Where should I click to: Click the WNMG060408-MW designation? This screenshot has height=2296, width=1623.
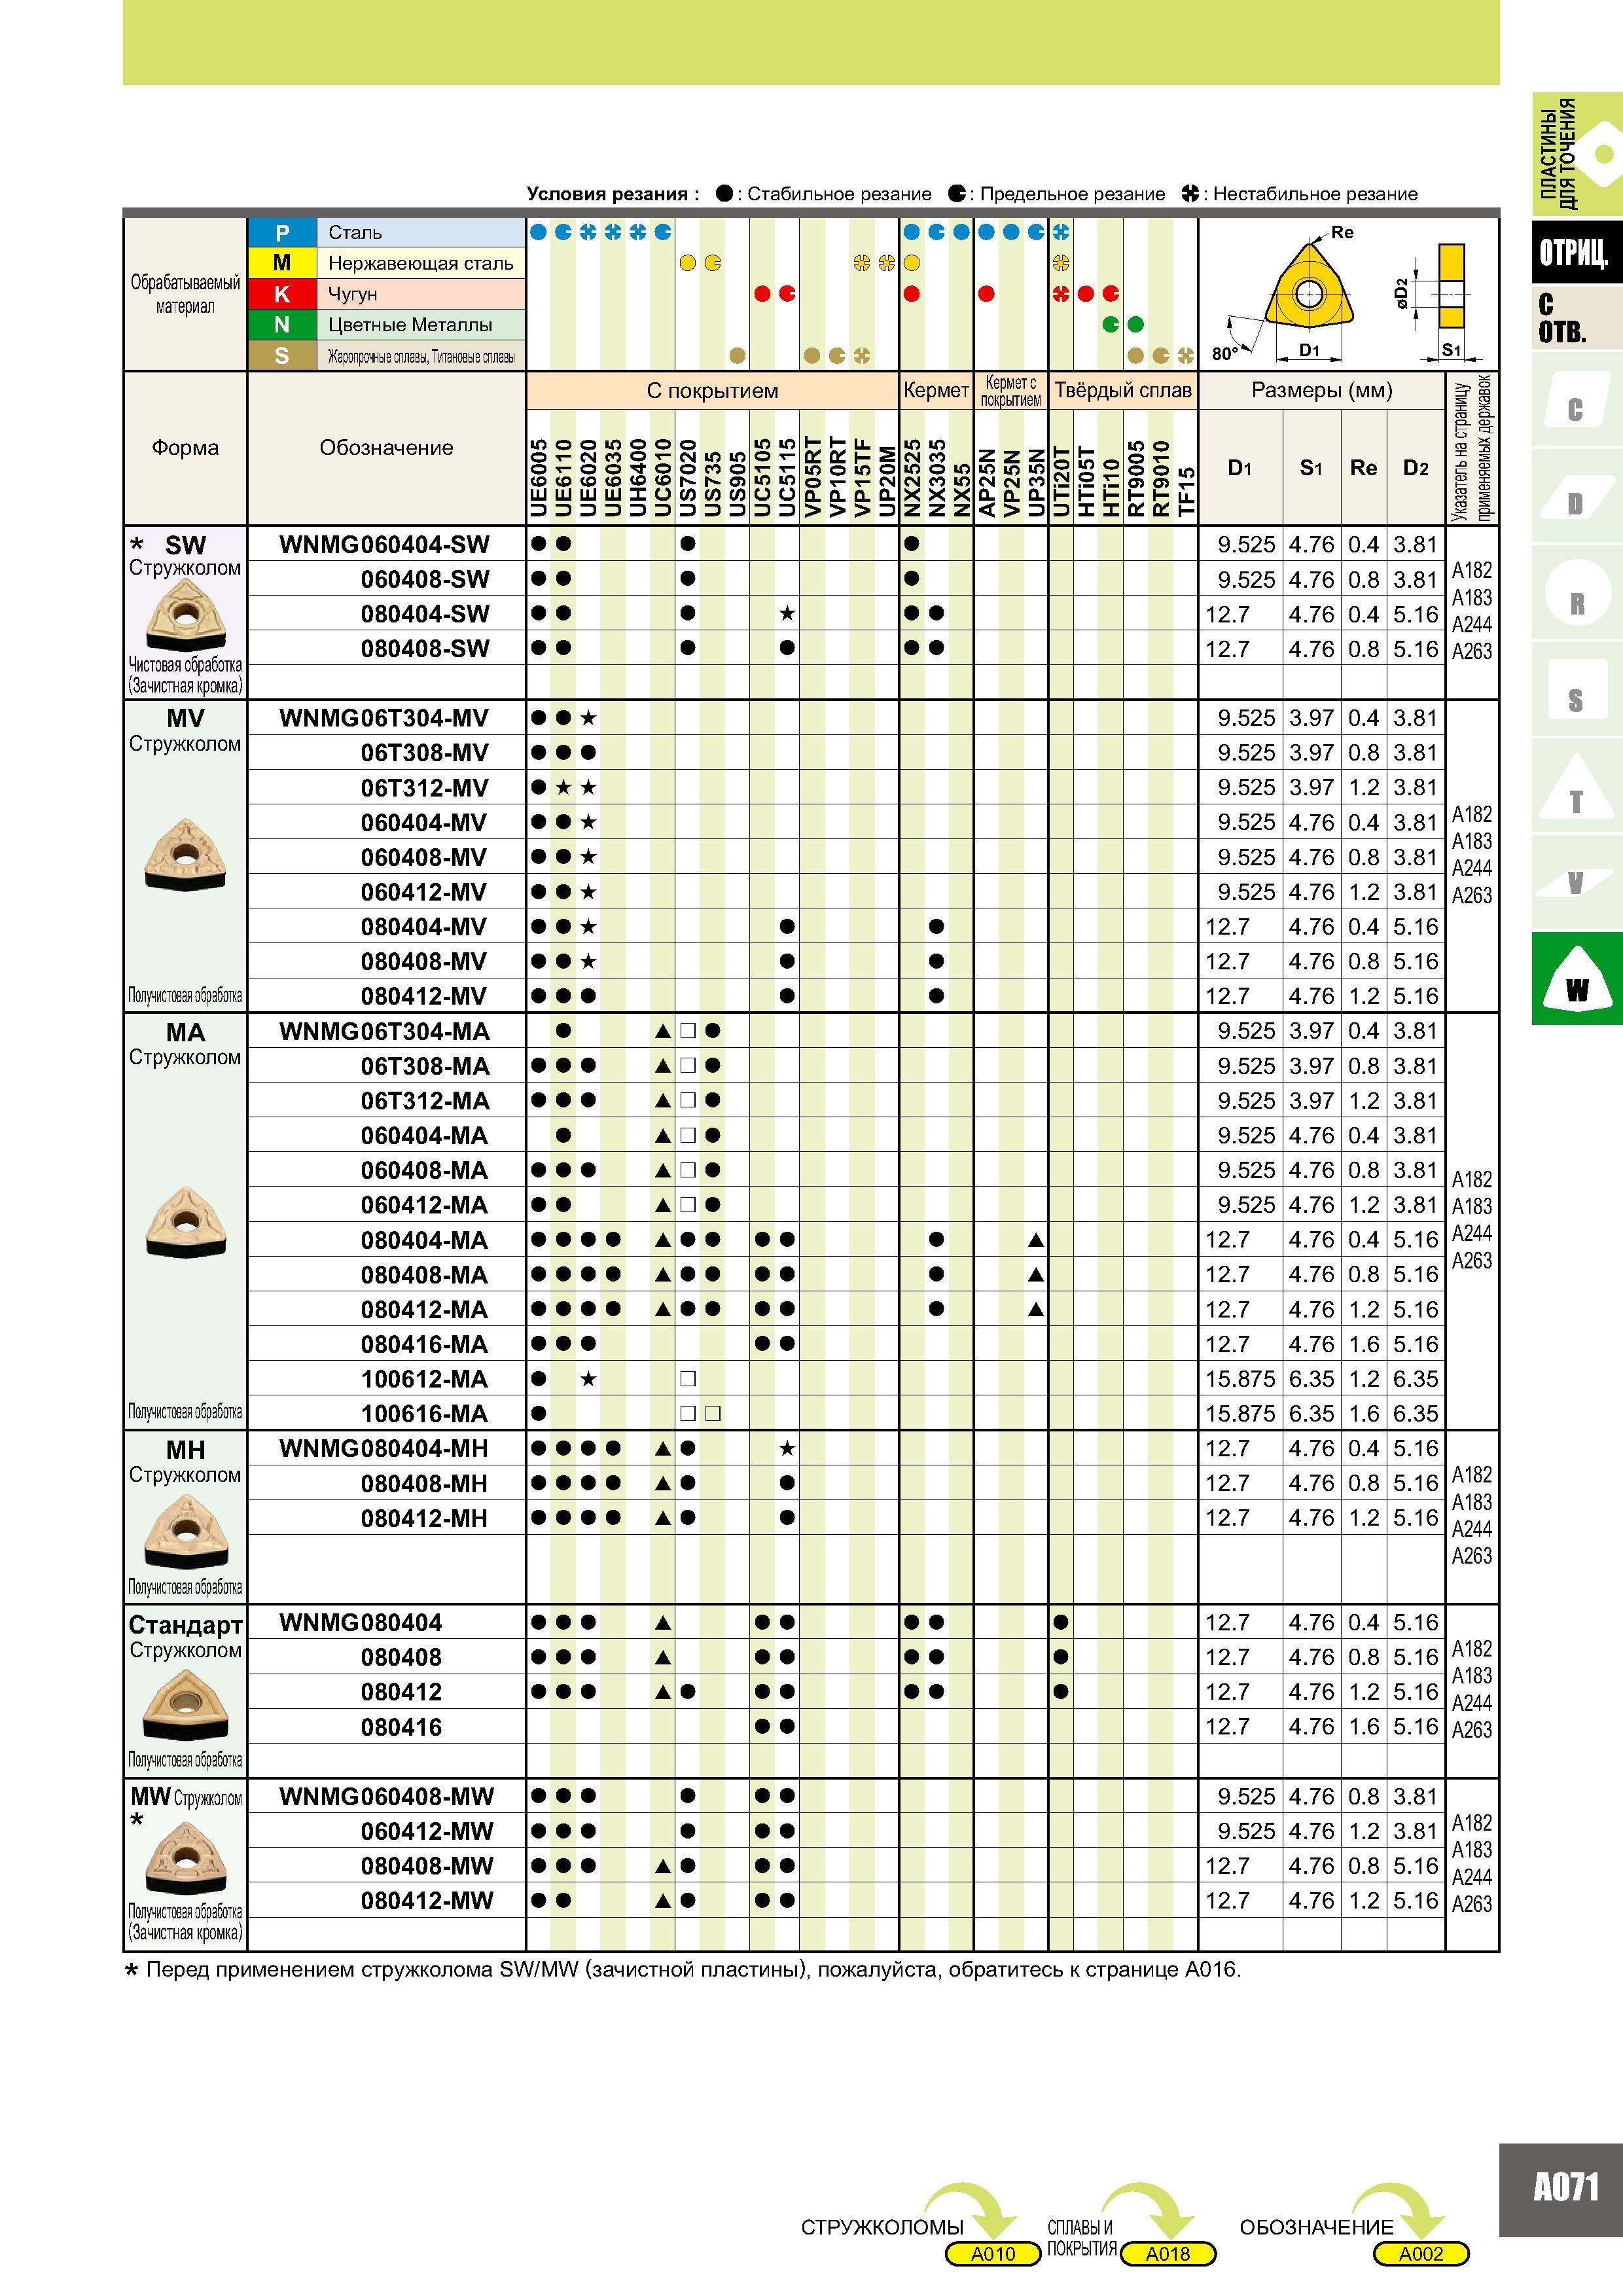pos(387,1796)
